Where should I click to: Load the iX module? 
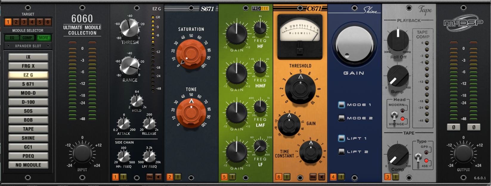point(28,57)
